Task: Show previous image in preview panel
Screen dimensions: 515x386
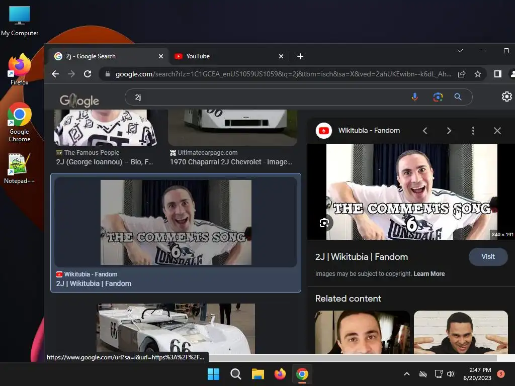Action: [x=425, y=131]
